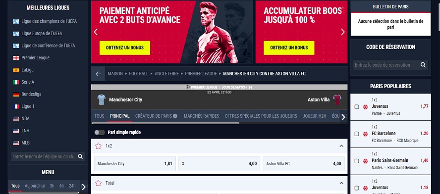Click the search icon in reservation code field

pyautogui.click(x=423, y=65)
